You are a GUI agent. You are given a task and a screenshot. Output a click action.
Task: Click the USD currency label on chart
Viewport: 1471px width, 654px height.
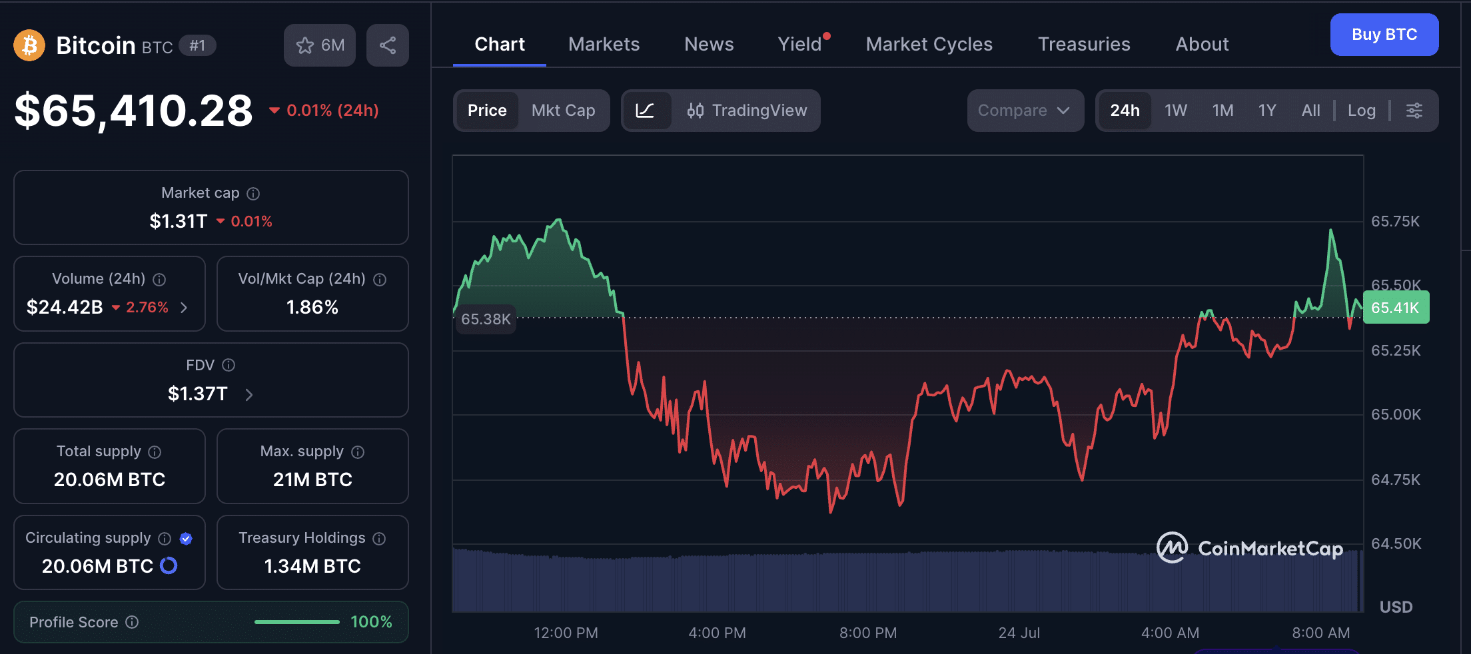pyautogui.click(x=1396, y=607)
